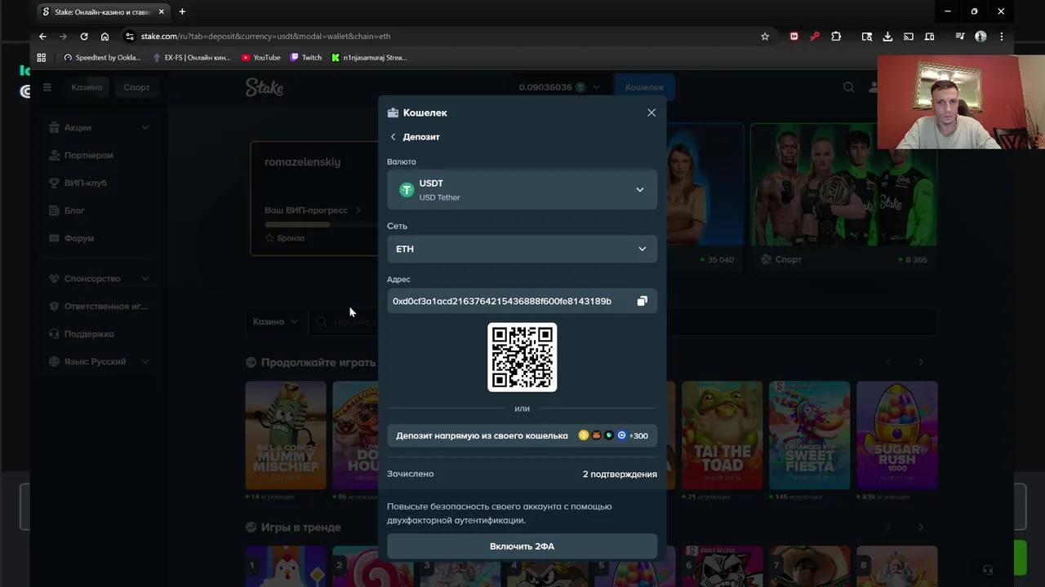Open ВИП-клуб in the sidebar
Screen dimensions: 1045x587
[x=98, y=183]
